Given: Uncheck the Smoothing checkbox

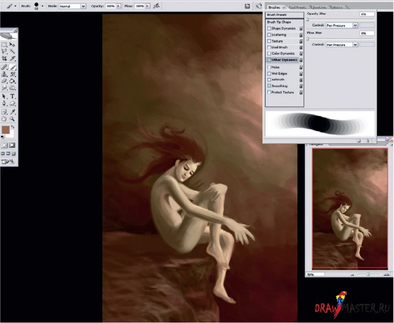Looking at the screenshot, I should coord(269,86).
